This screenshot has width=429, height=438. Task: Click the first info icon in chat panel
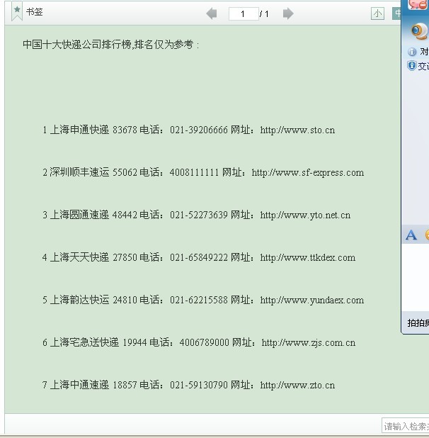click(412, 52)
